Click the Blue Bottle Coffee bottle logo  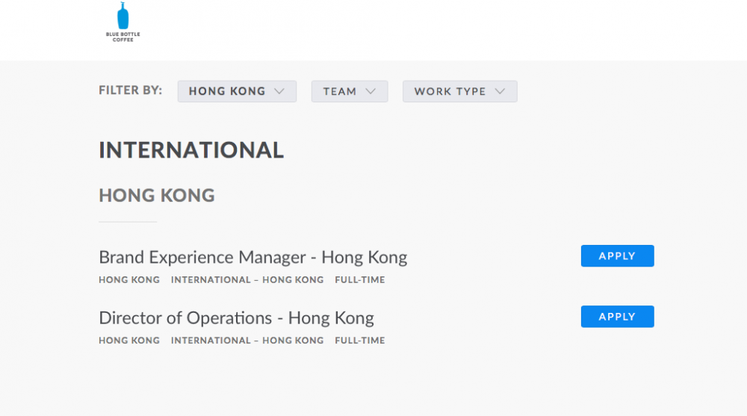pos(123,16)
